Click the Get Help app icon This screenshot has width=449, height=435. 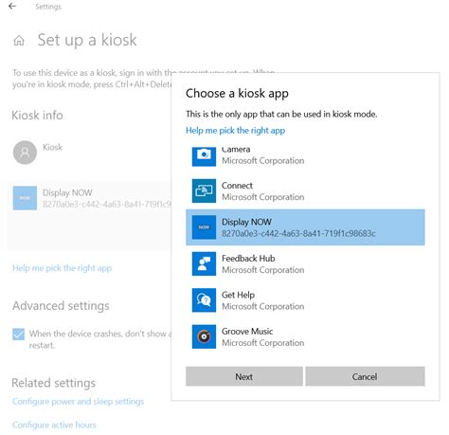(204, 300)
